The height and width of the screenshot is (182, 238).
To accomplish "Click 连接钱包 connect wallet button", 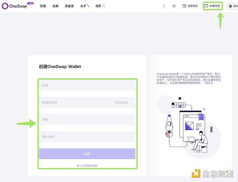I will 190,6.
